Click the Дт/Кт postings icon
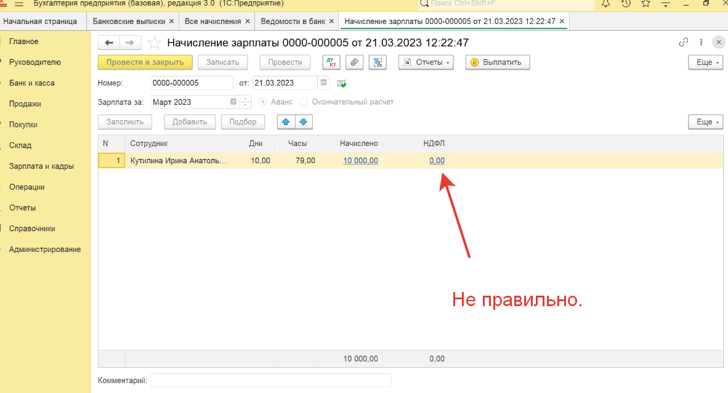This screenshot has height=393, width=728. pyautogui.click(x=331, y=62)
